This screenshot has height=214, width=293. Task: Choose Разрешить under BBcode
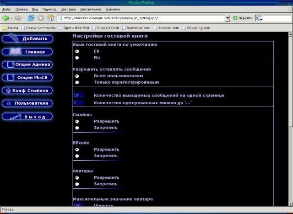coord(77,150)
